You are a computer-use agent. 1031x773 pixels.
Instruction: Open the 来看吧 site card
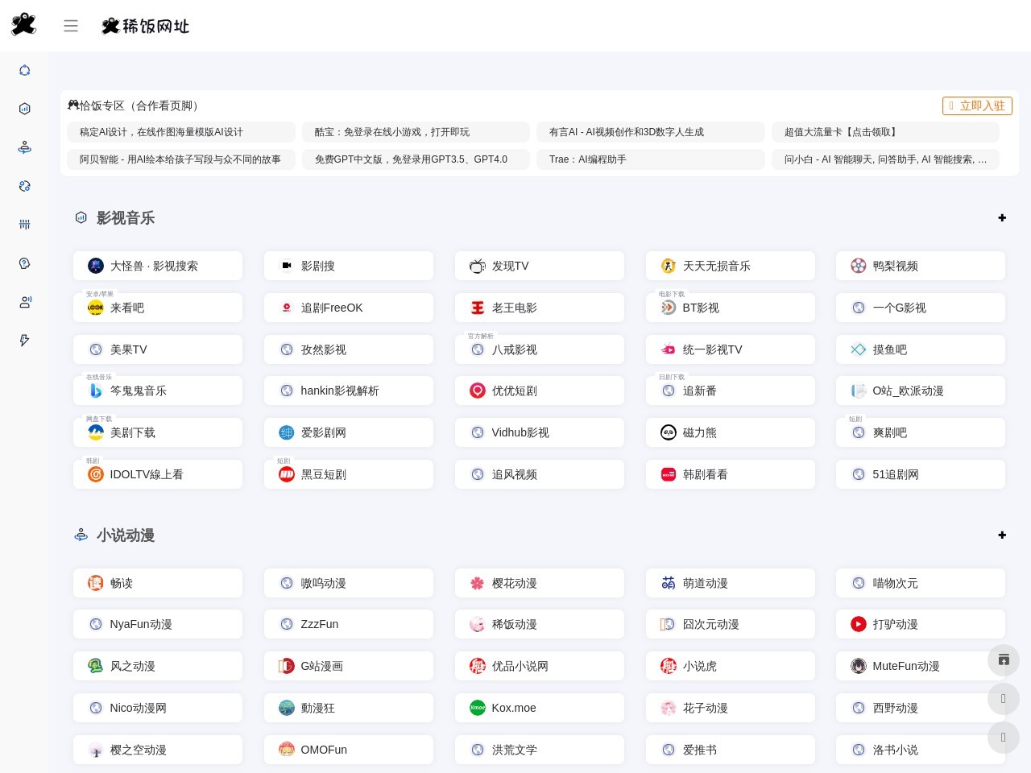point(158,308)
